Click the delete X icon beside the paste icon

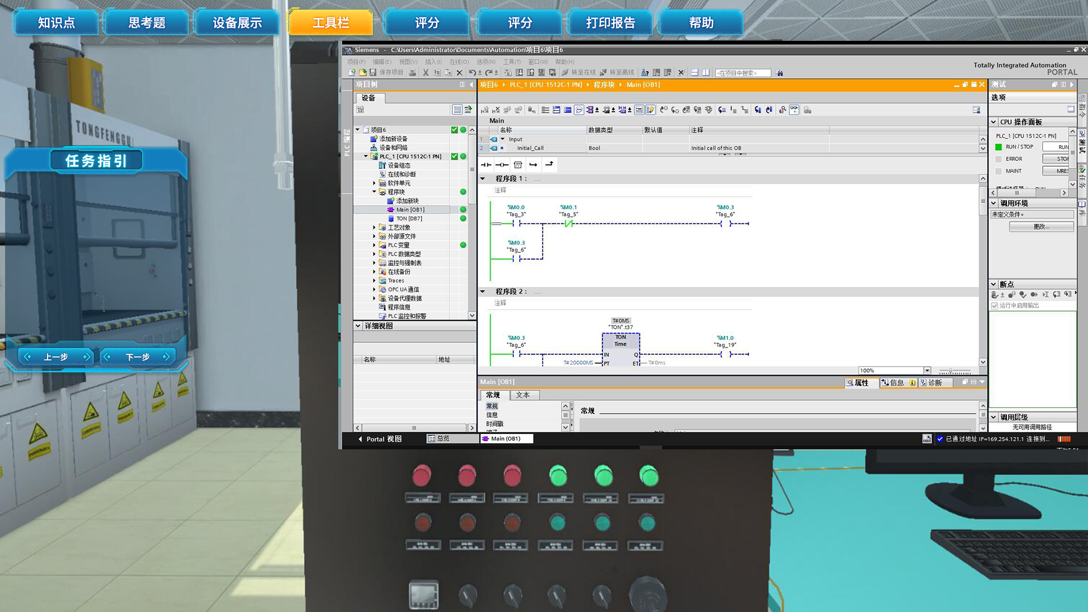click(x=460, y=73)
